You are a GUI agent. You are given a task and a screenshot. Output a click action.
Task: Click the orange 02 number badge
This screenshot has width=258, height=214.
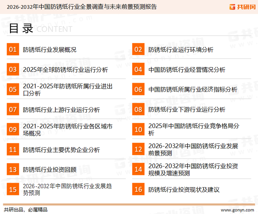[x=138, y=50]
